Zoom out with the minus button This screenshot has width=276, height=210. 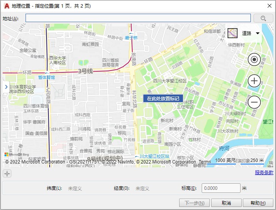point(254,102)
